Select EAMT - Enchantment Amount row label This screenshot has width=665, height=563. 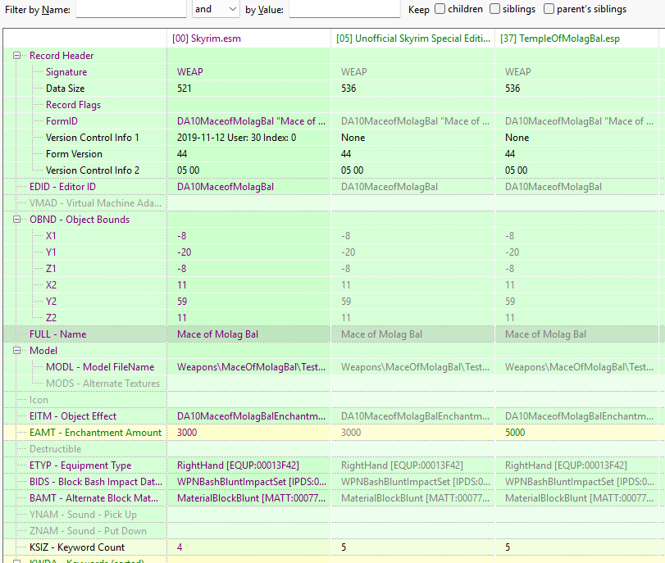95,433
